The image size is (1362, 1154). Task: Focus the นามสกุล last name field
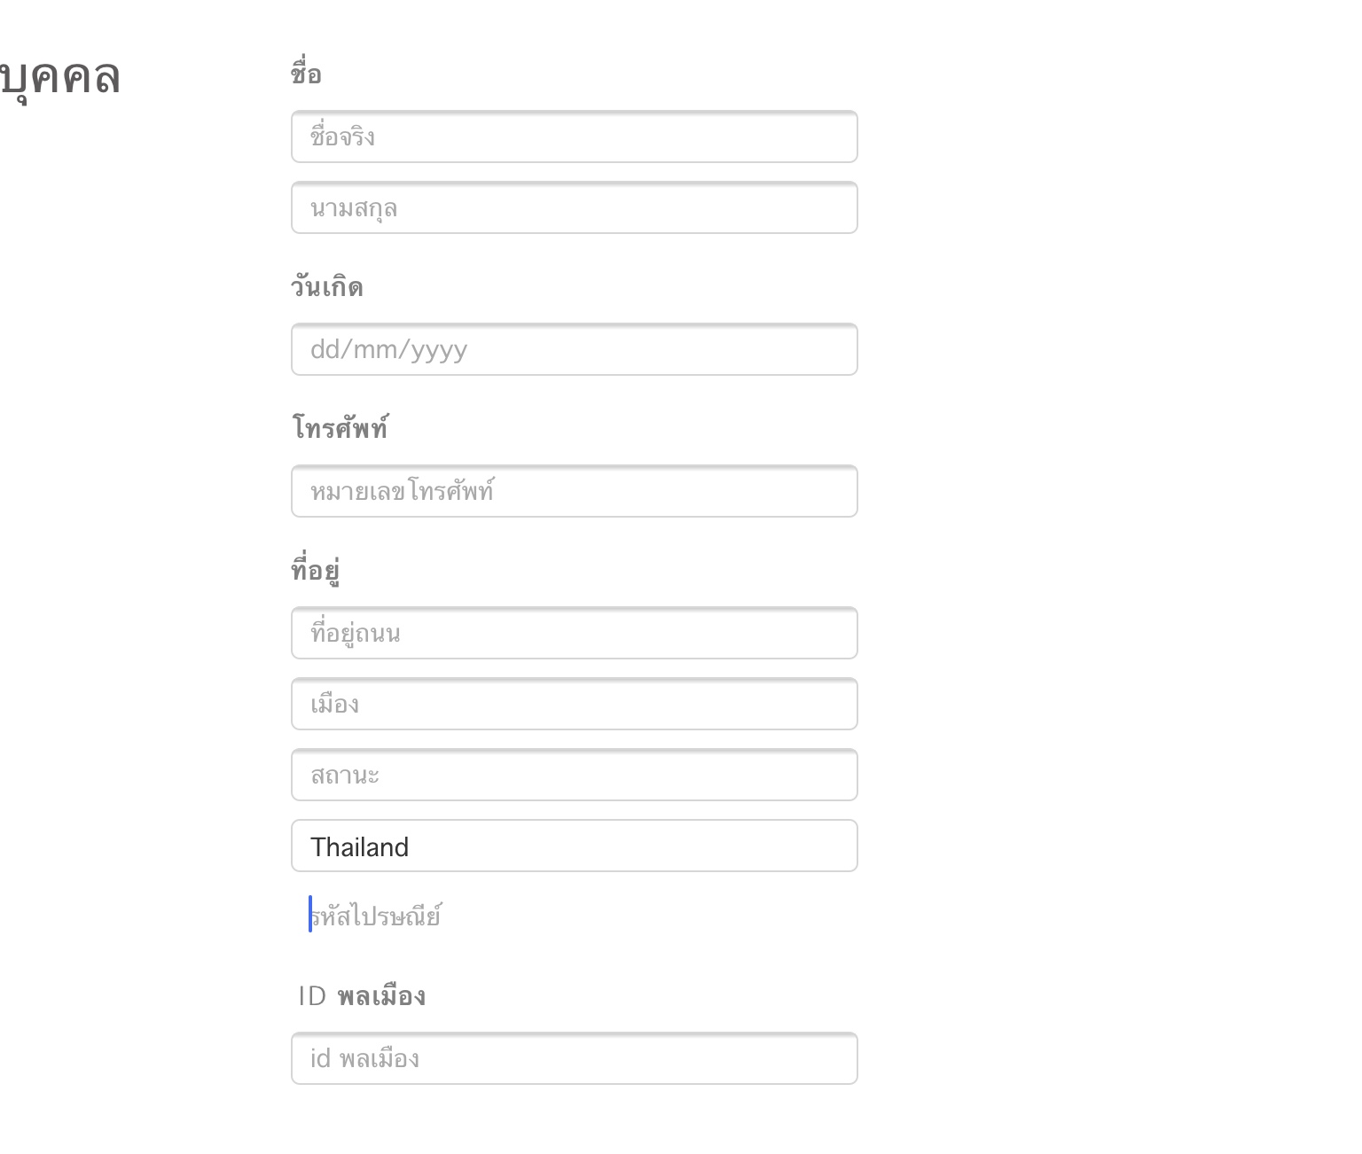(x=574, y=208)
